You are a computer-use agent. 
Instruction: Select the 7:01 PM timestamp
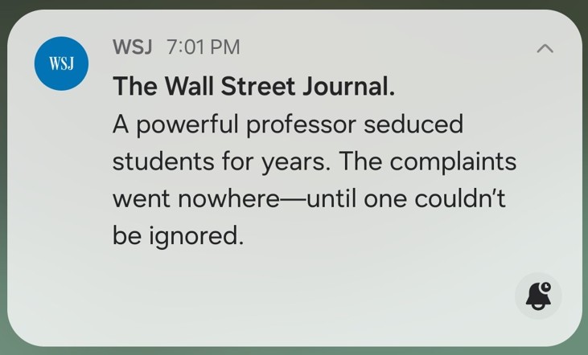203,47
